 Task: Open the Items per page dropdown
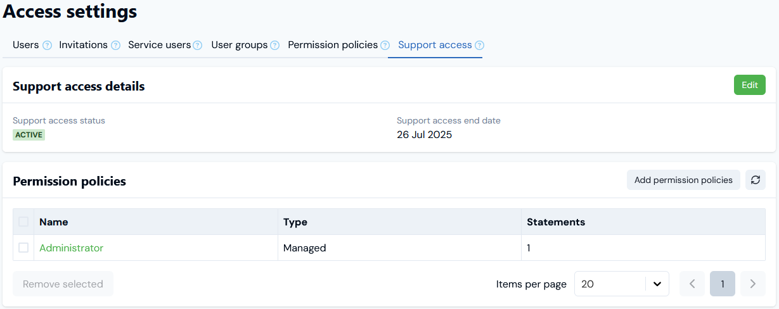click(x=621, y=284)
